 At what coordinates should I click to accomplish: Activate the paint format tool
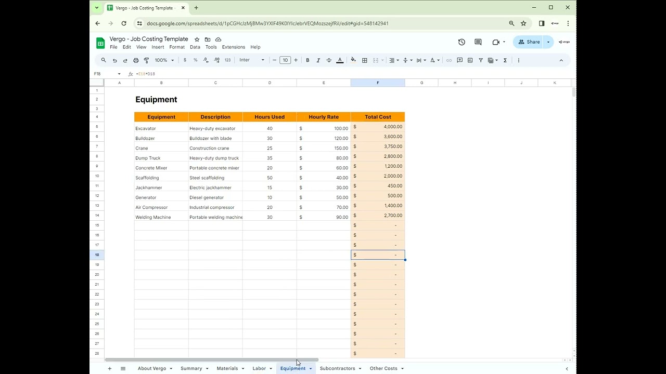146,60
